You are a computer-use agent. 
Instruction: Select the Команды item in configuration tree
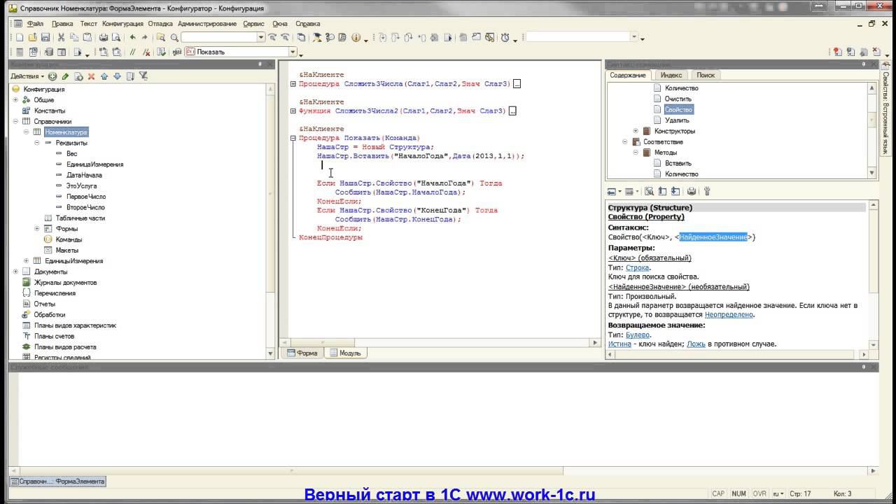[69, 239]
